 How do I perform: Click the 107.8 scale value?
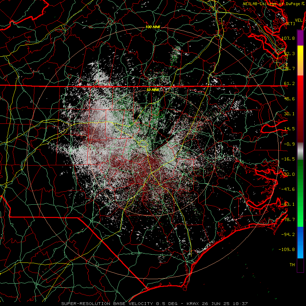tap(288, 38)
